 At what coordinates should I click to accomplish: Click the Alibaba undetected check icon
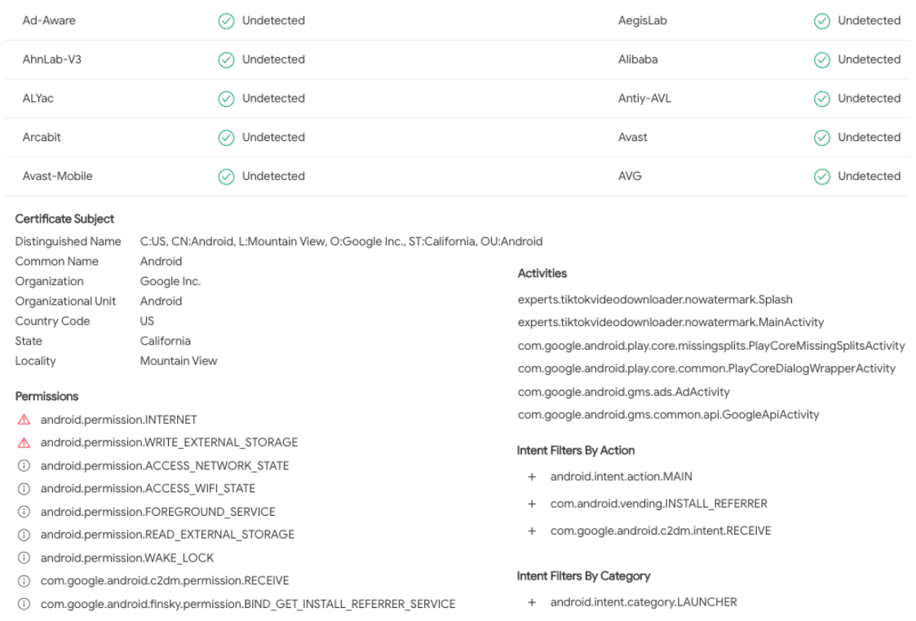point(822,60)
